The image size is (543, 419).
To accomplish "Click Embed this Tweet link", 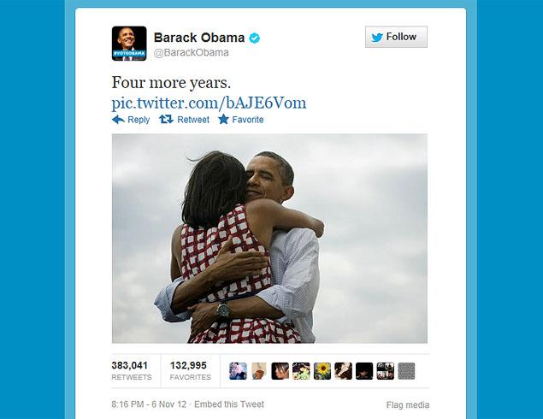I will [229, 404].
